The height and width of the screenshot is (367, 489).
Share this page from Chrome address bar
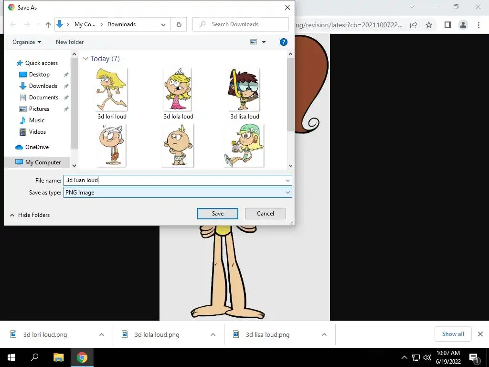[x=414, y=25]
